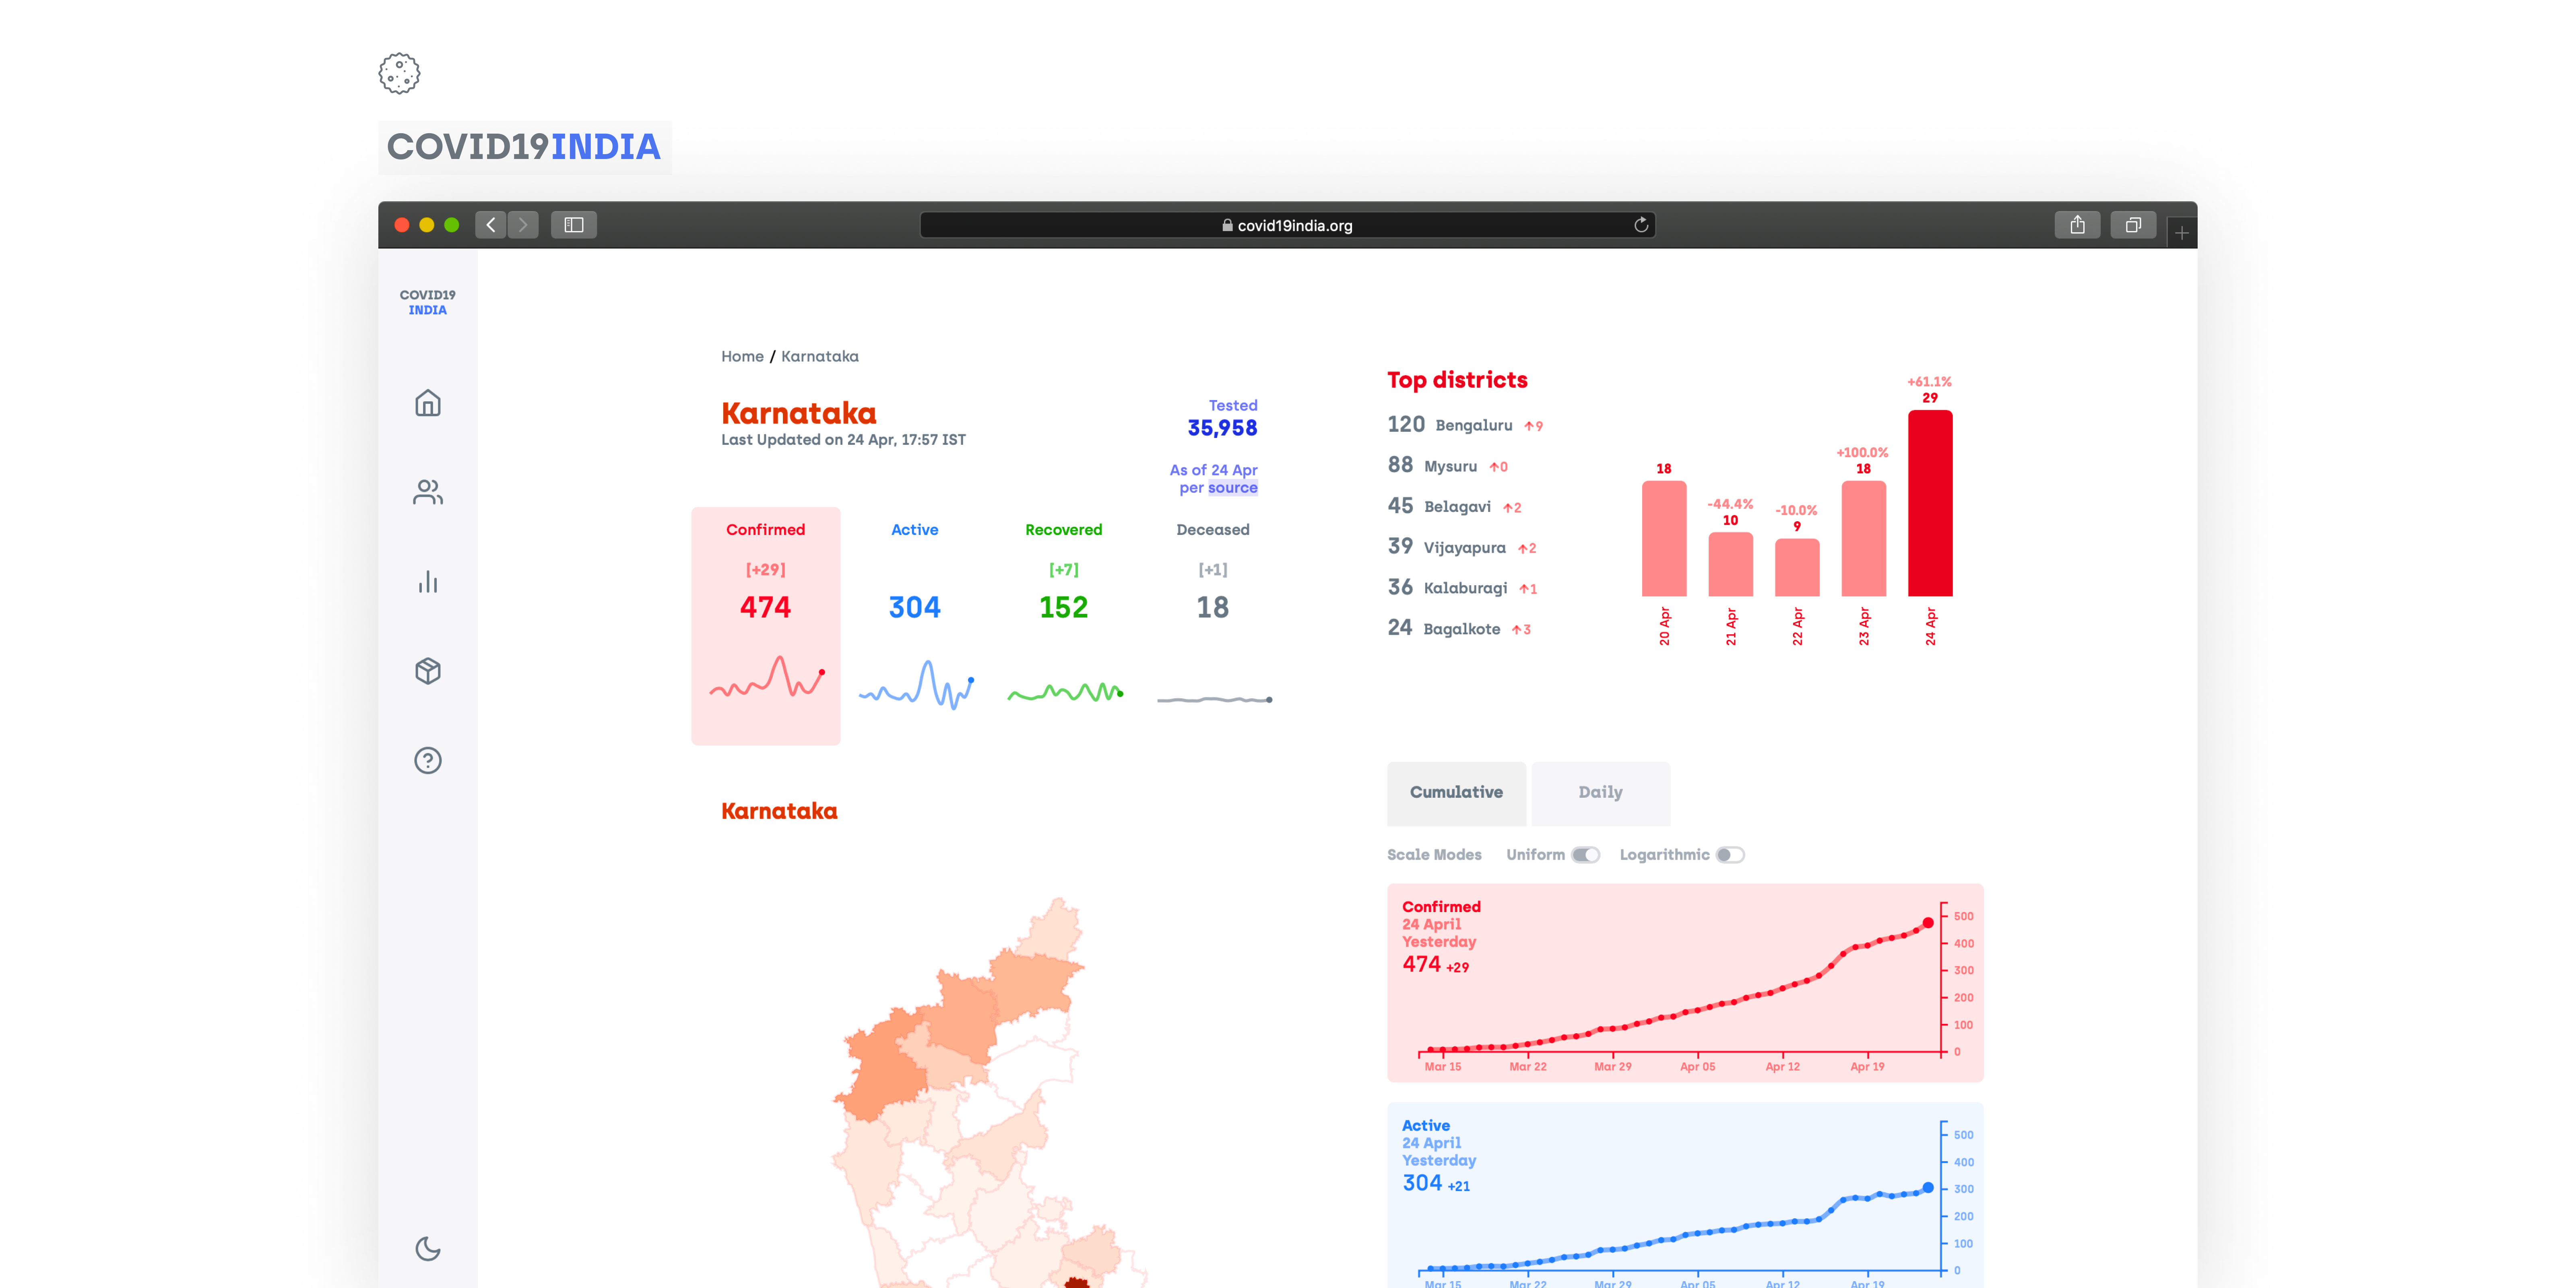
Task: Click the package essentials icon in sidebar
Action: (427, 670)
